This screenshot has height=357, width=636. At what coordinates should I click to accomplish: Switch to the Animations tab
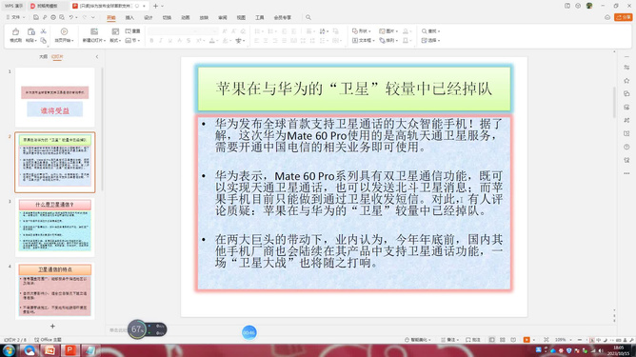click(x=186, y=17)
